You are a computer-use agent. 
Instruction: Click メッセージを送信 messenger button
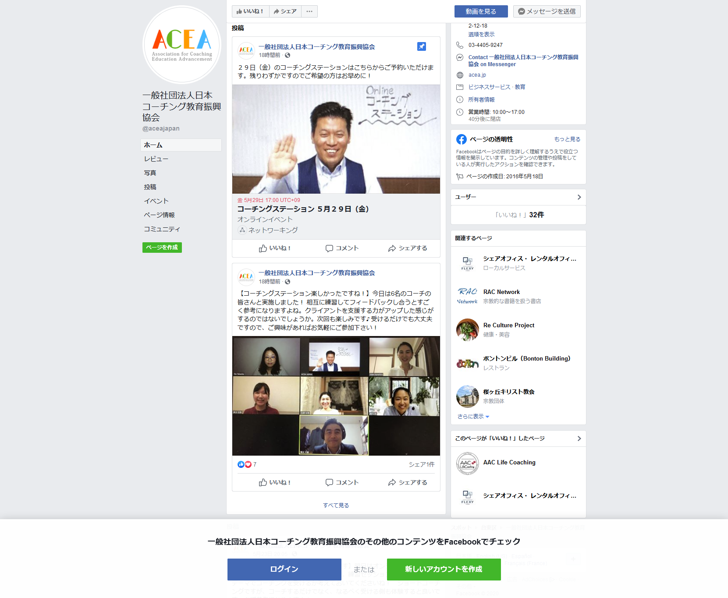547,11
